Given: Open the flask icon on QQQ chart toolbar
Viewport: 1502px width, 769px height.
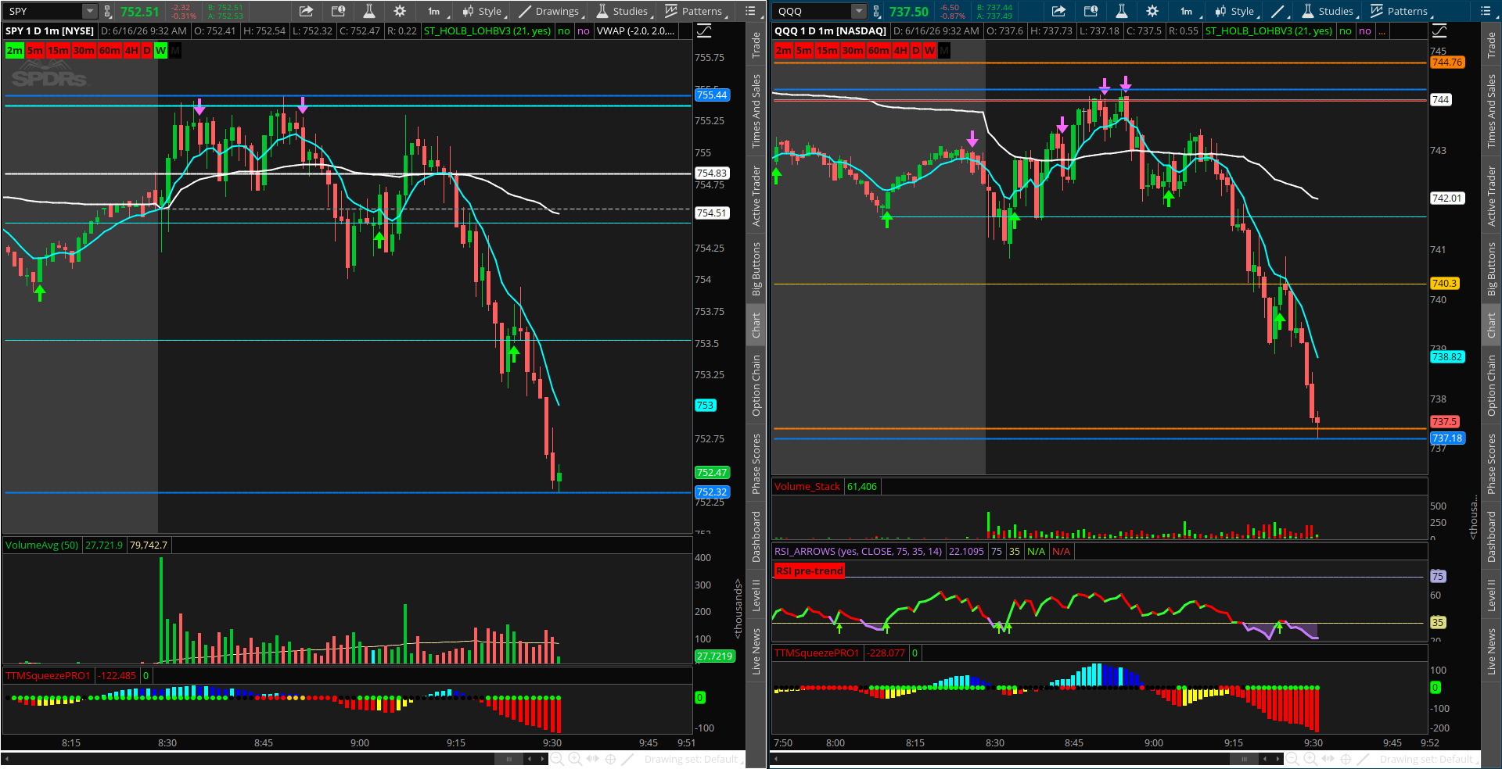Looking at the screenshot, I should tap(1121, 11).
